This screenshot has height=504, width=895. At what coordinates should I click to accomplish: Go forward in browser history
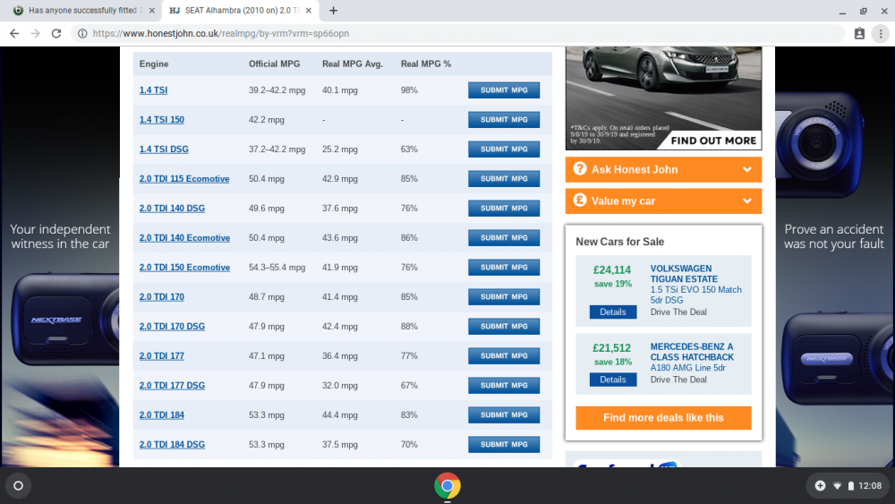[x=36, y=34]
